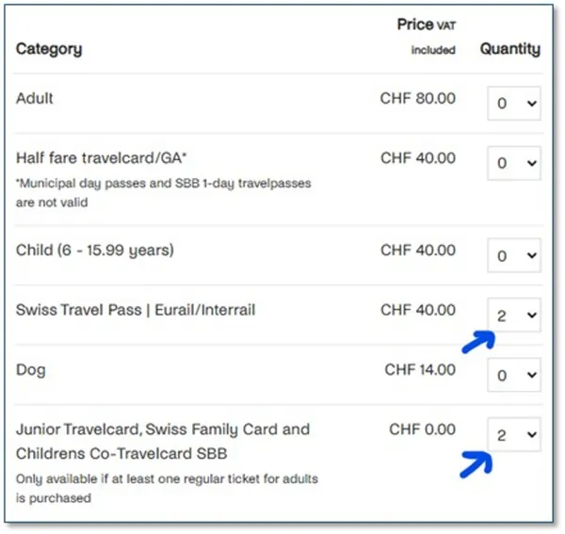
Task: Open the Swiss Travel Pass quantity dropdown
Action: [x=514, y=316]
